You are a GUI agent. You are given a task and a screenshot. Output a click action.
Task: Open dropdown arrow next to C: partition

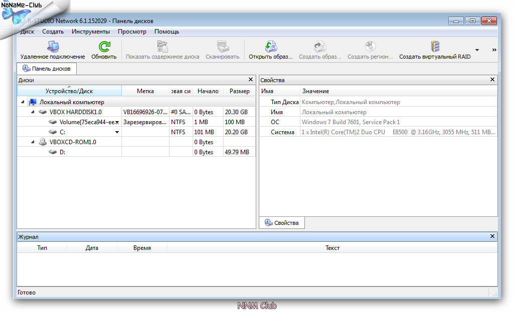click(117, 132)
